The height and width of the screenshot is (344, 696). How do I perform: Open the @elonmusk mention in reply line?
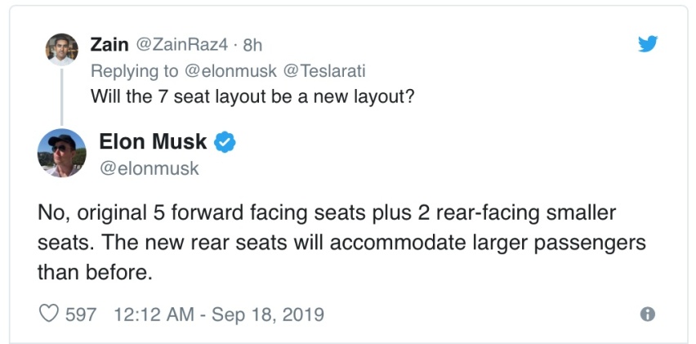[230, 71]
